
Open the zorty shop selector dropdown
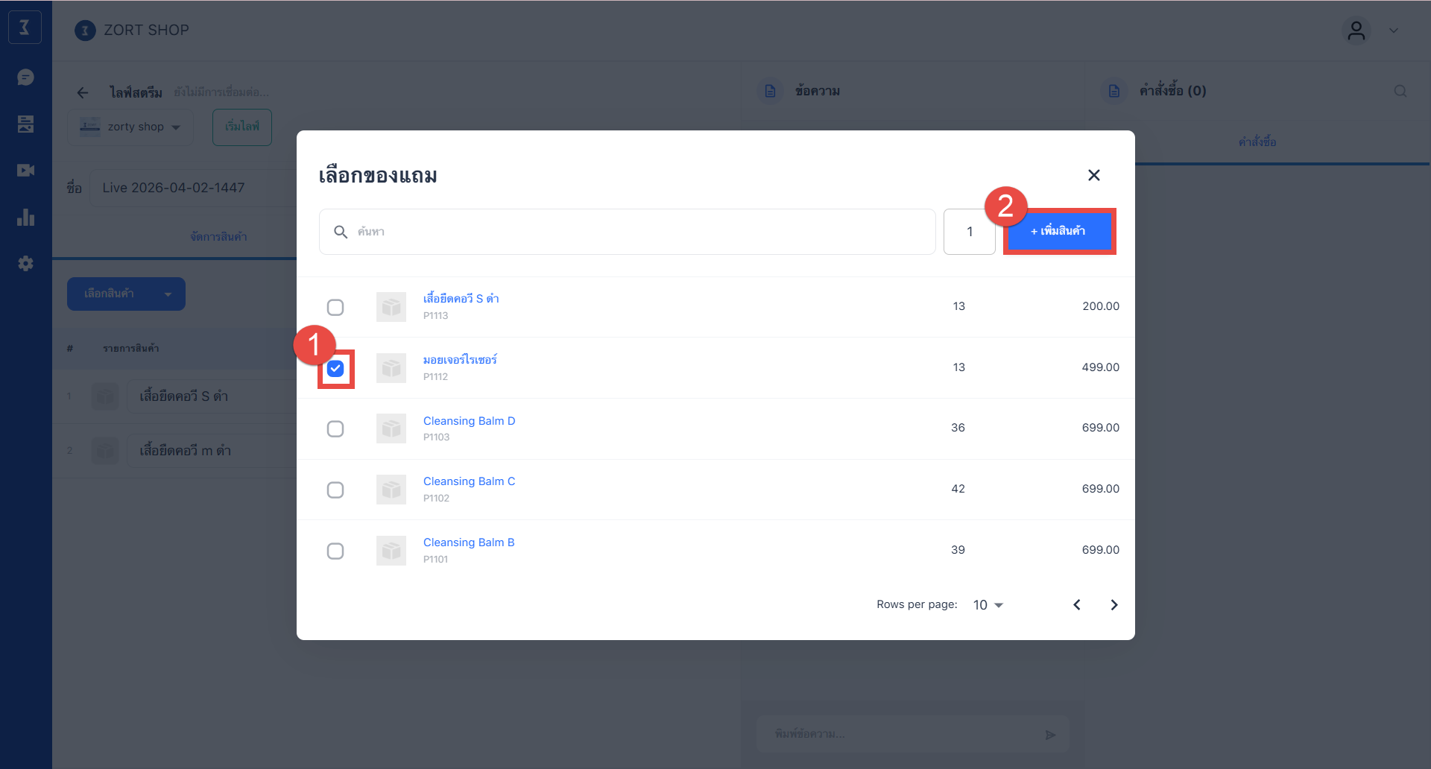point(130,127)
